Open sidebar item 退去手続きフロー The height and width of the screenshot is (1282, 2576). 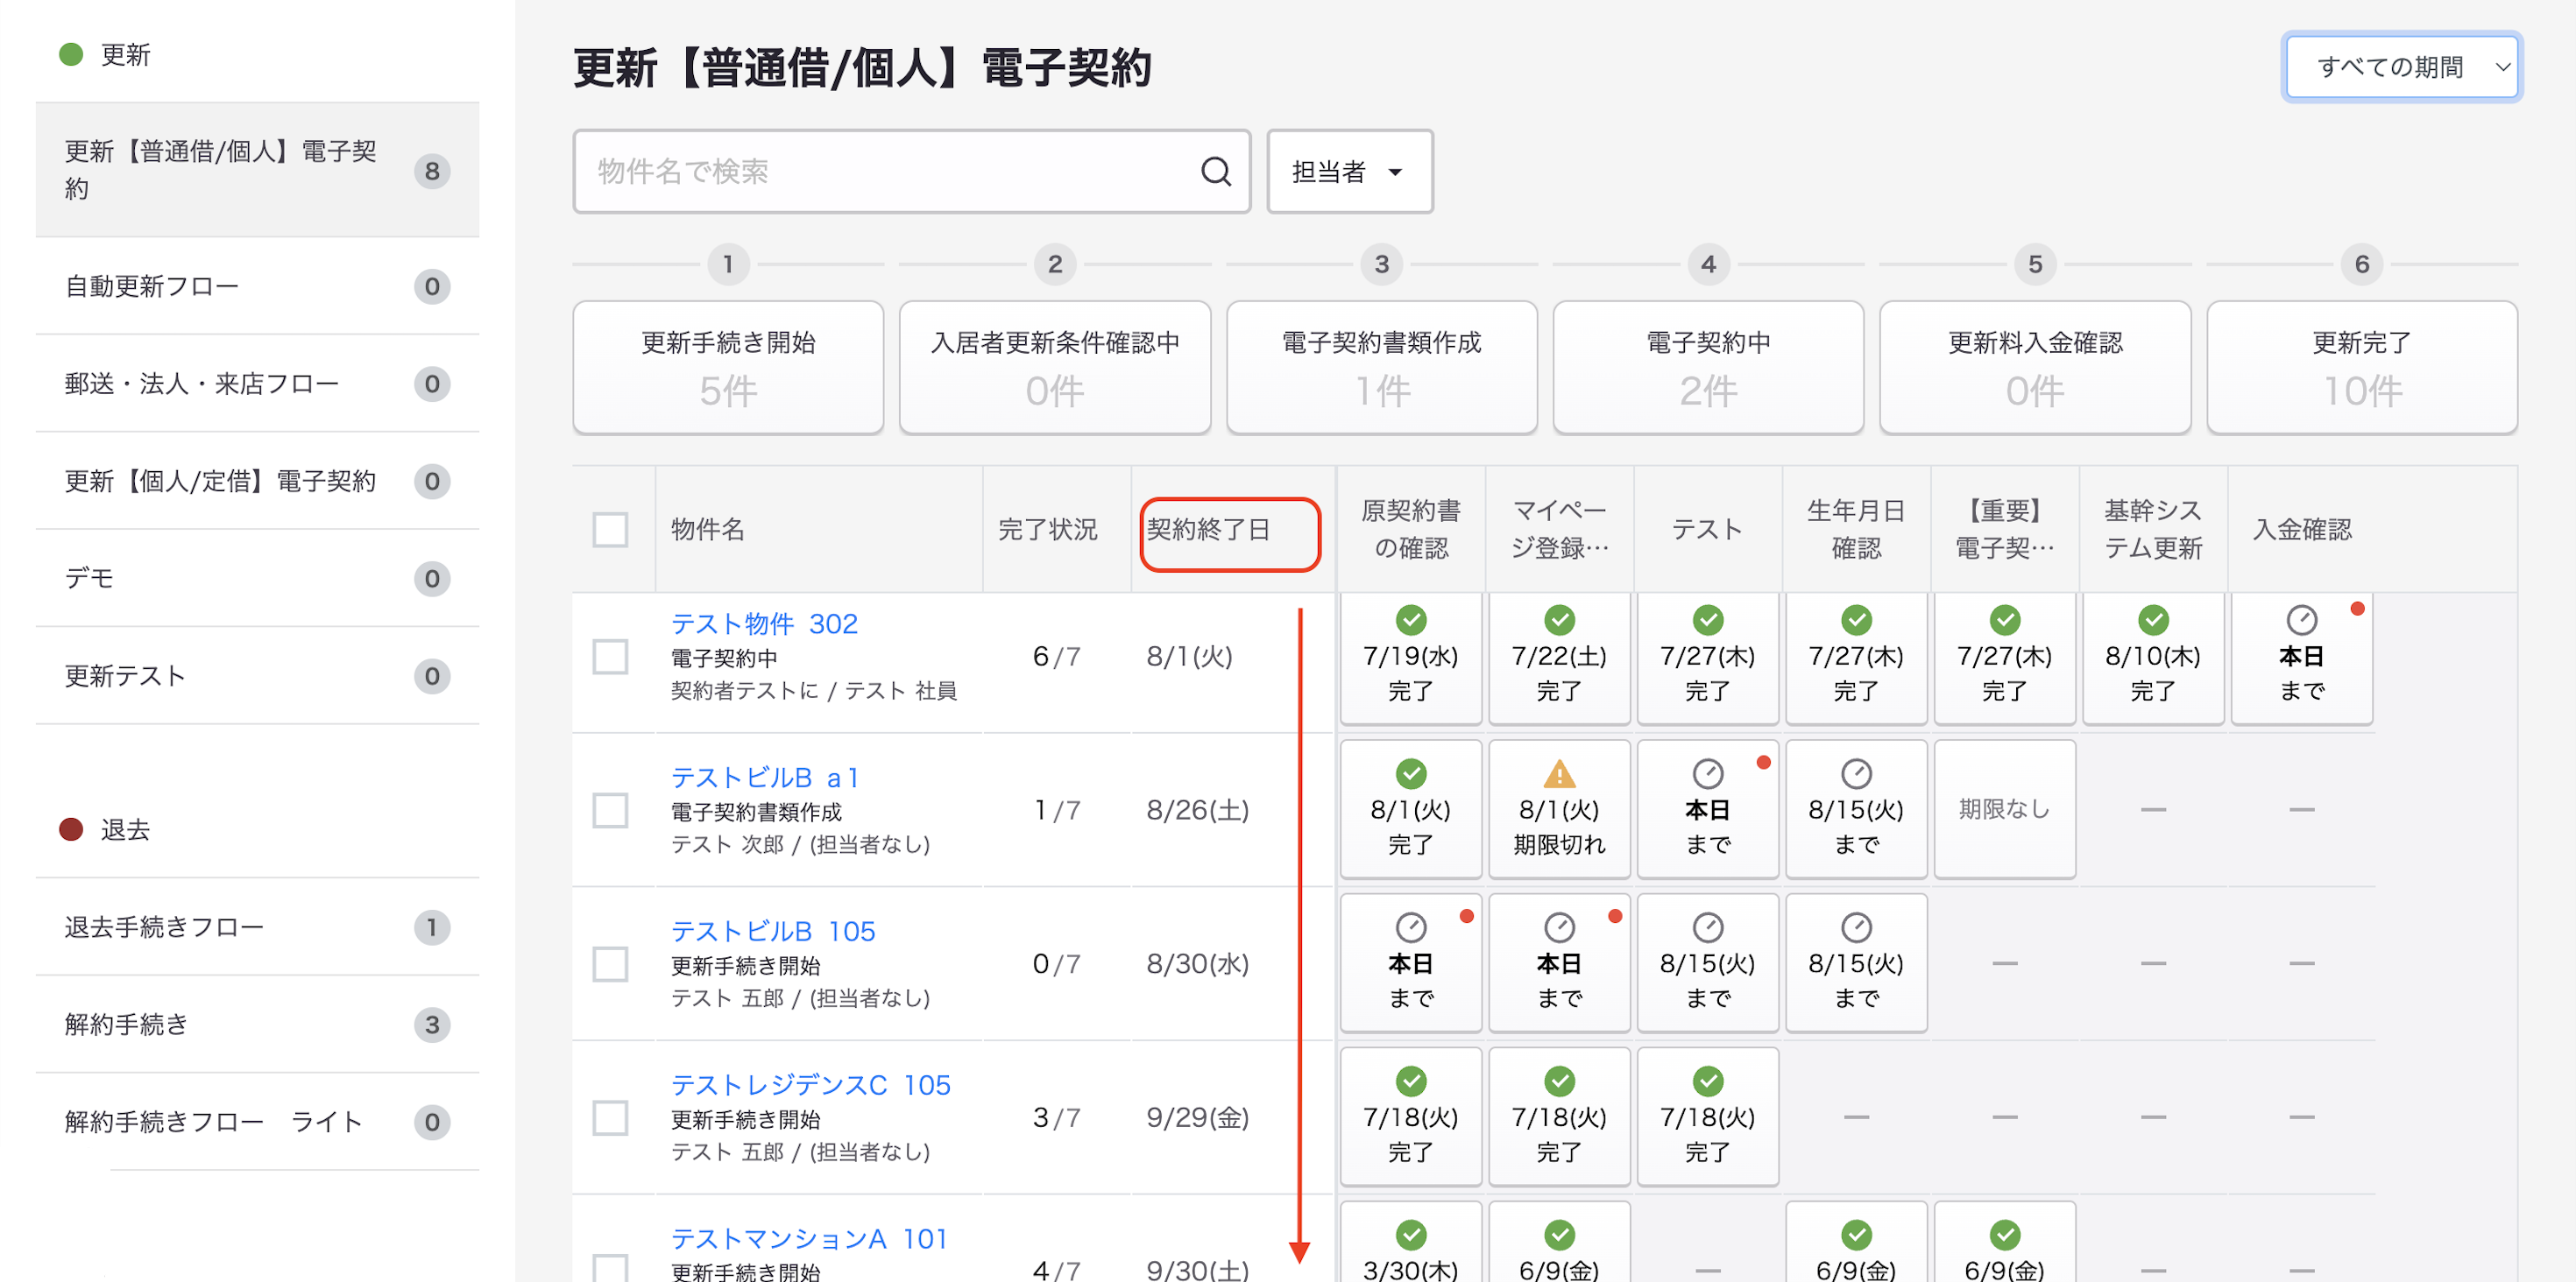coord(257,927)
